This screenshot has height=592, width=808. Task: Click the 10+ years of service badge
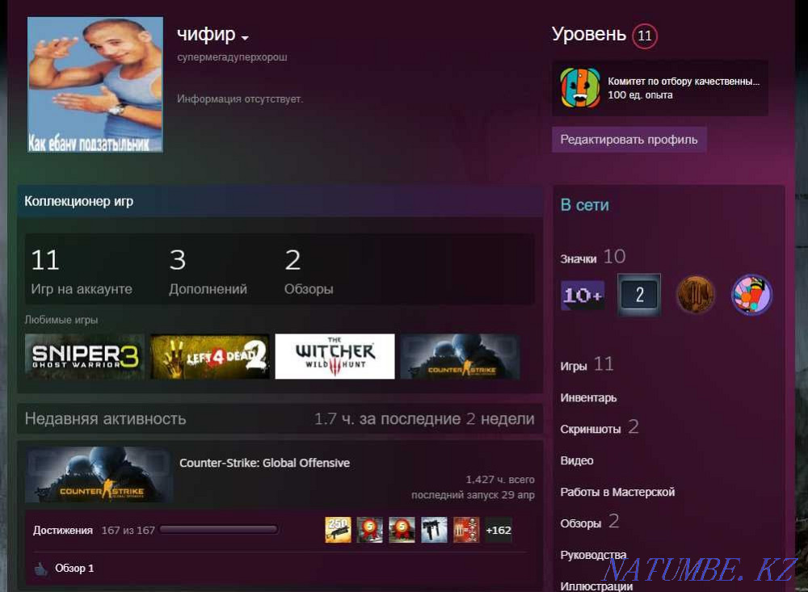tap(583, 295)
